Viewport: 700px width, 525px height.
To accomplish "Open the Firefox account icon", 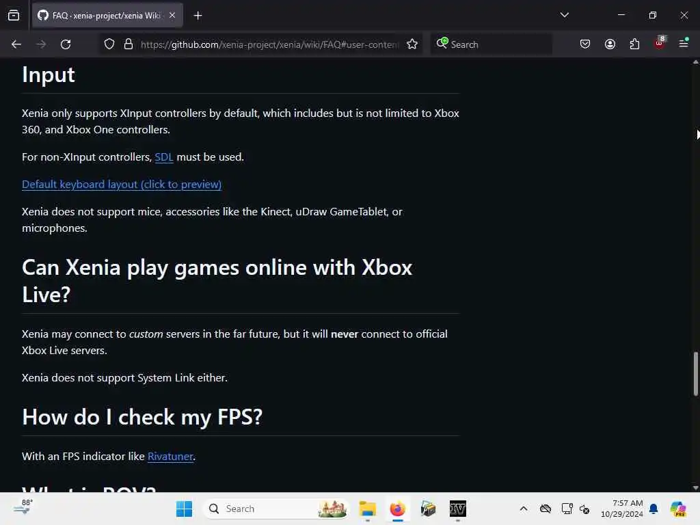I will pyautogui.click(x=610, y=44).
